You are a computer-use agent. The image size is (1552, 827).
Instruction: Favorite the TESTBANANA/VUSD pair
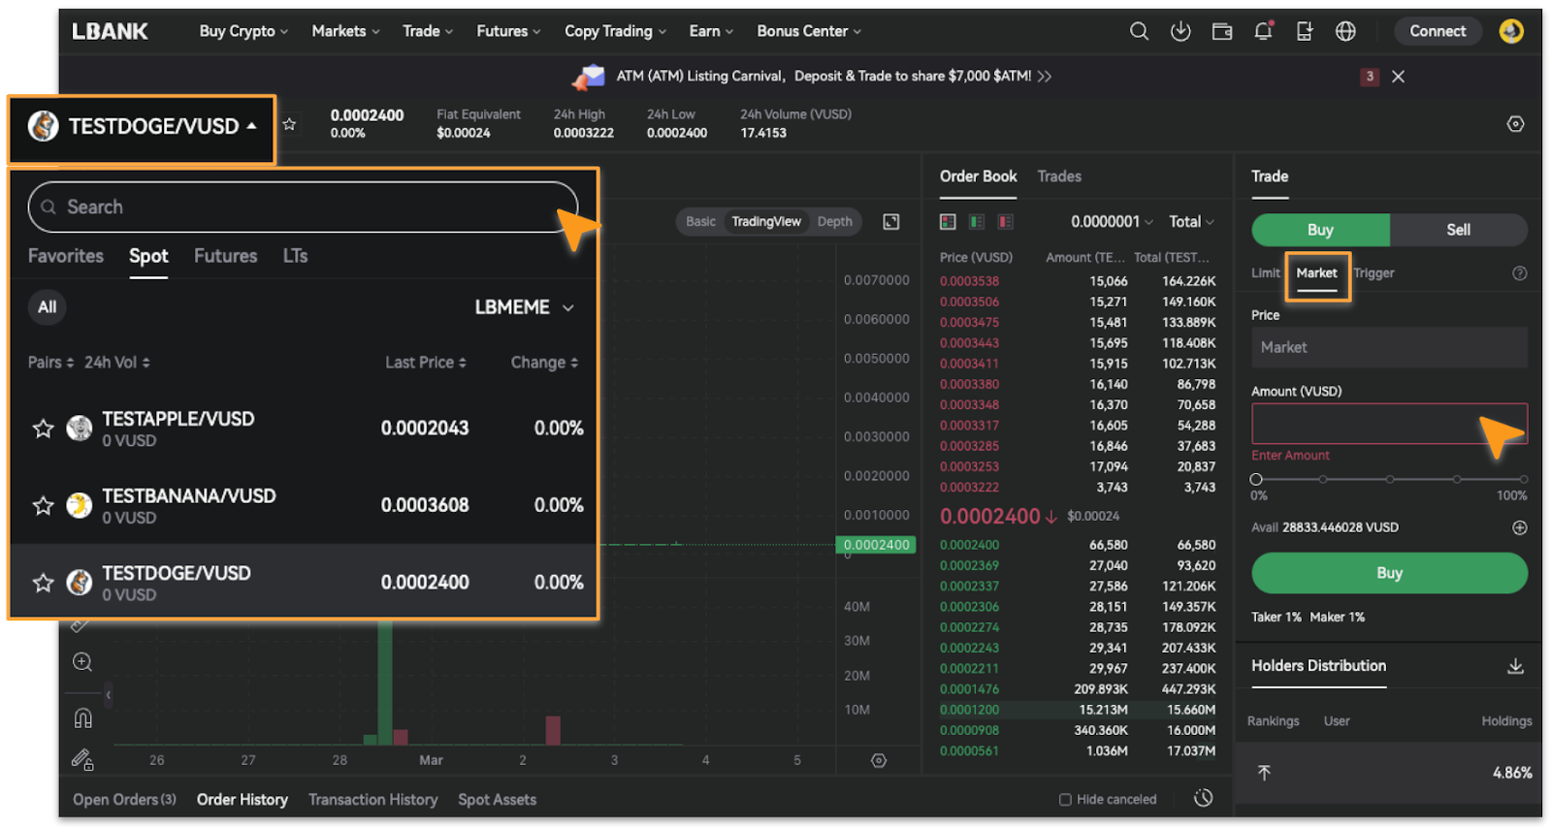coord(43,505)
